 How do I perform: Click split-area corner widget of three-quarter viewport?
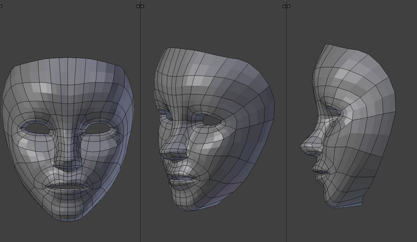pos(285,1)
